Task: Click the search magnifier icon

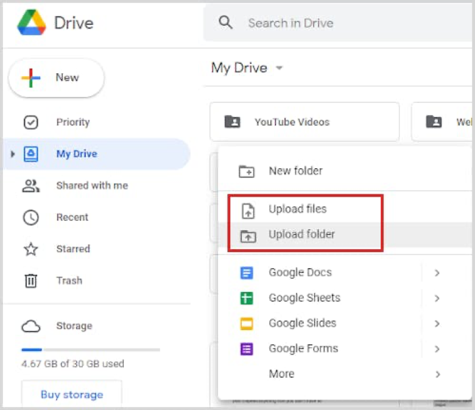Action: pos(226,23)
